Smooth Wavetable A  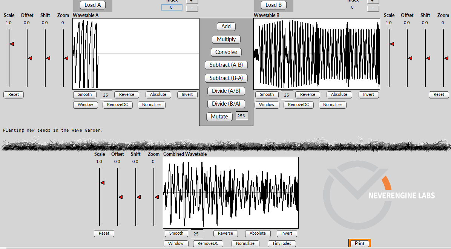(x=84, y=95)
